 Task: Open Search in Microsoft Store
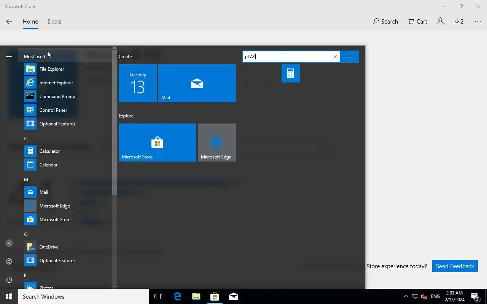pos(385,22)
